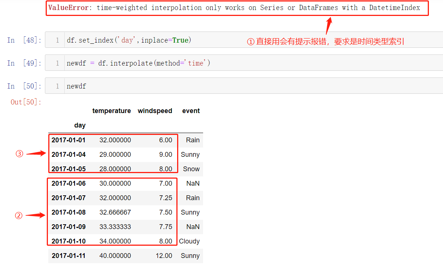The width and height of the screenshot is (443, 265).
Task: Click event value Snow
Action: click(x=191, y=169)
